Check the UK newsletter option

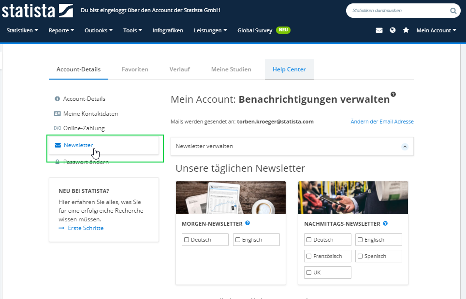tap(309, 272)
